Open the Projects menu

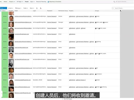[12, 2]
